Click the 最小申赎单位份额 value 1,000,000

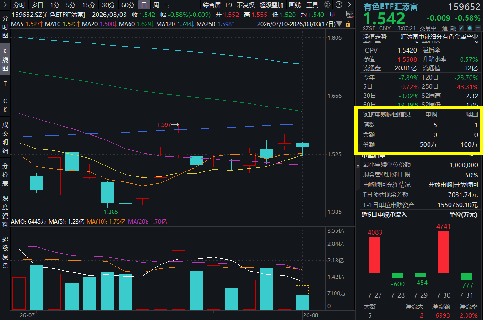pyautogui.click(x=464, y=165)
